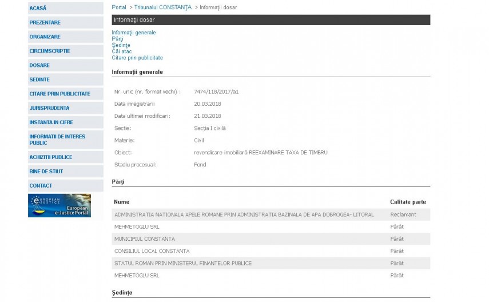Select INSTANTA IN CIFRE menu entry
489x302 pixels.
click(51, 122)
